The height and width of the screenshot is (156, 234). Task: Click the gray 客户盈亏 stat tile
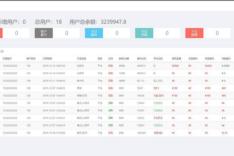point(44,33)
